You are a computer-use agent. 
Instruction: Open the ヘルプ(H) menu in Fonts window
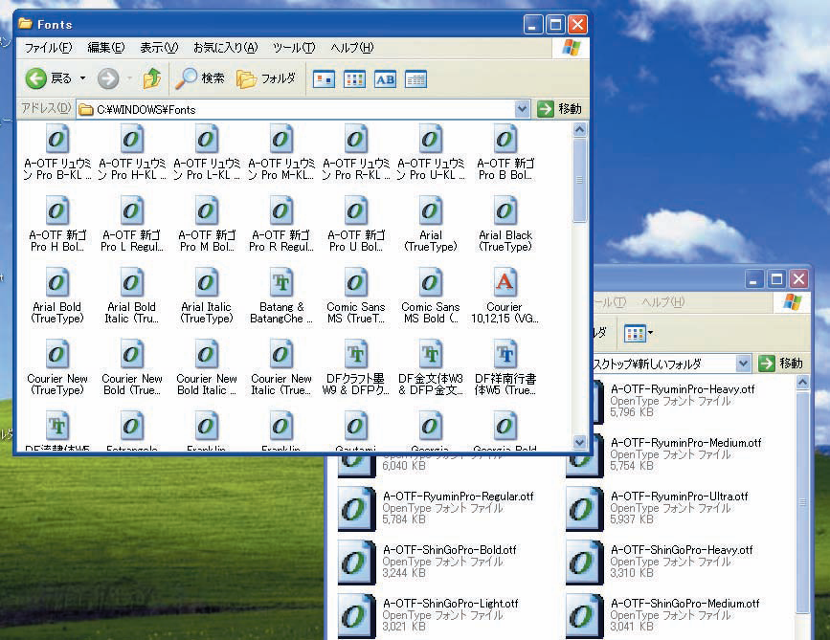[352, 48]
